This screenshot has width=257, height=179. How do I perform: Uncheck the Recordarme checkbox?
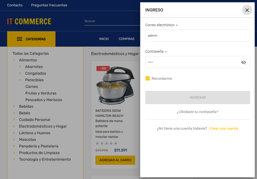[x=148, y=78]
